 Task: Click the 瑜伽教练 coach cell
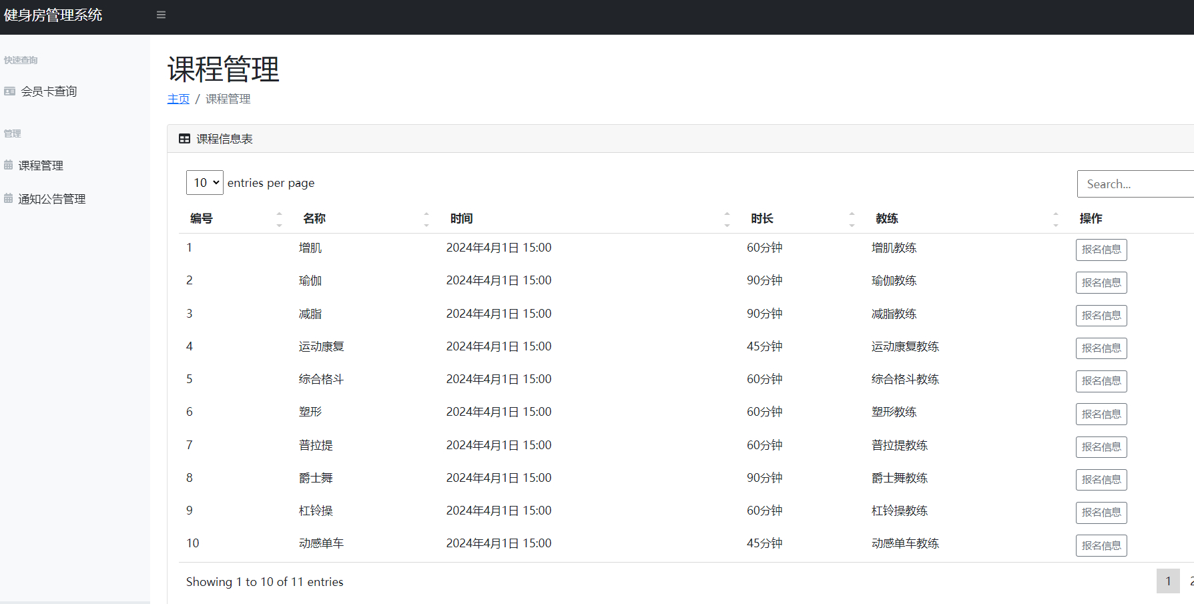(894, 280)
